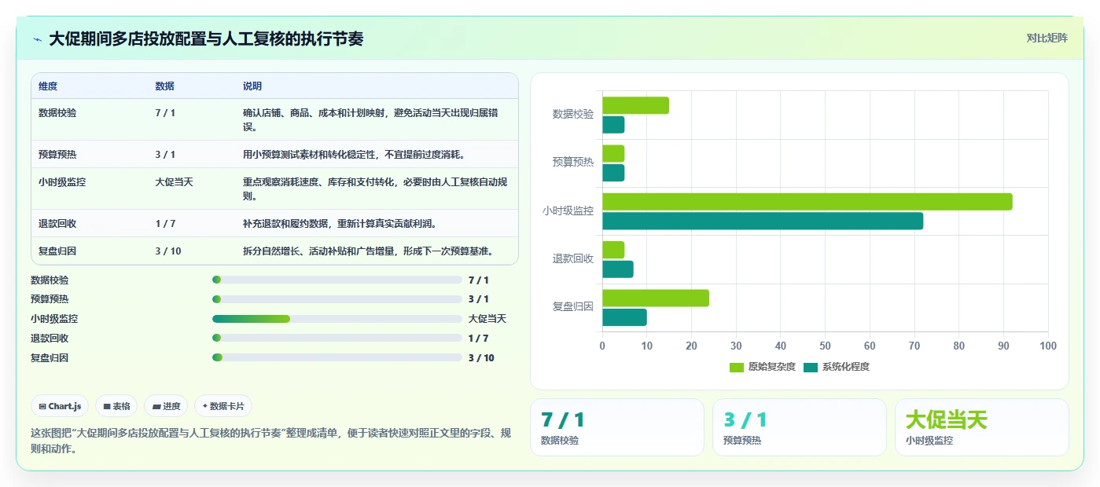Select 预算预热 cell in the table
The height and width of the screenshot is (487, 1100).
[57, 154]
